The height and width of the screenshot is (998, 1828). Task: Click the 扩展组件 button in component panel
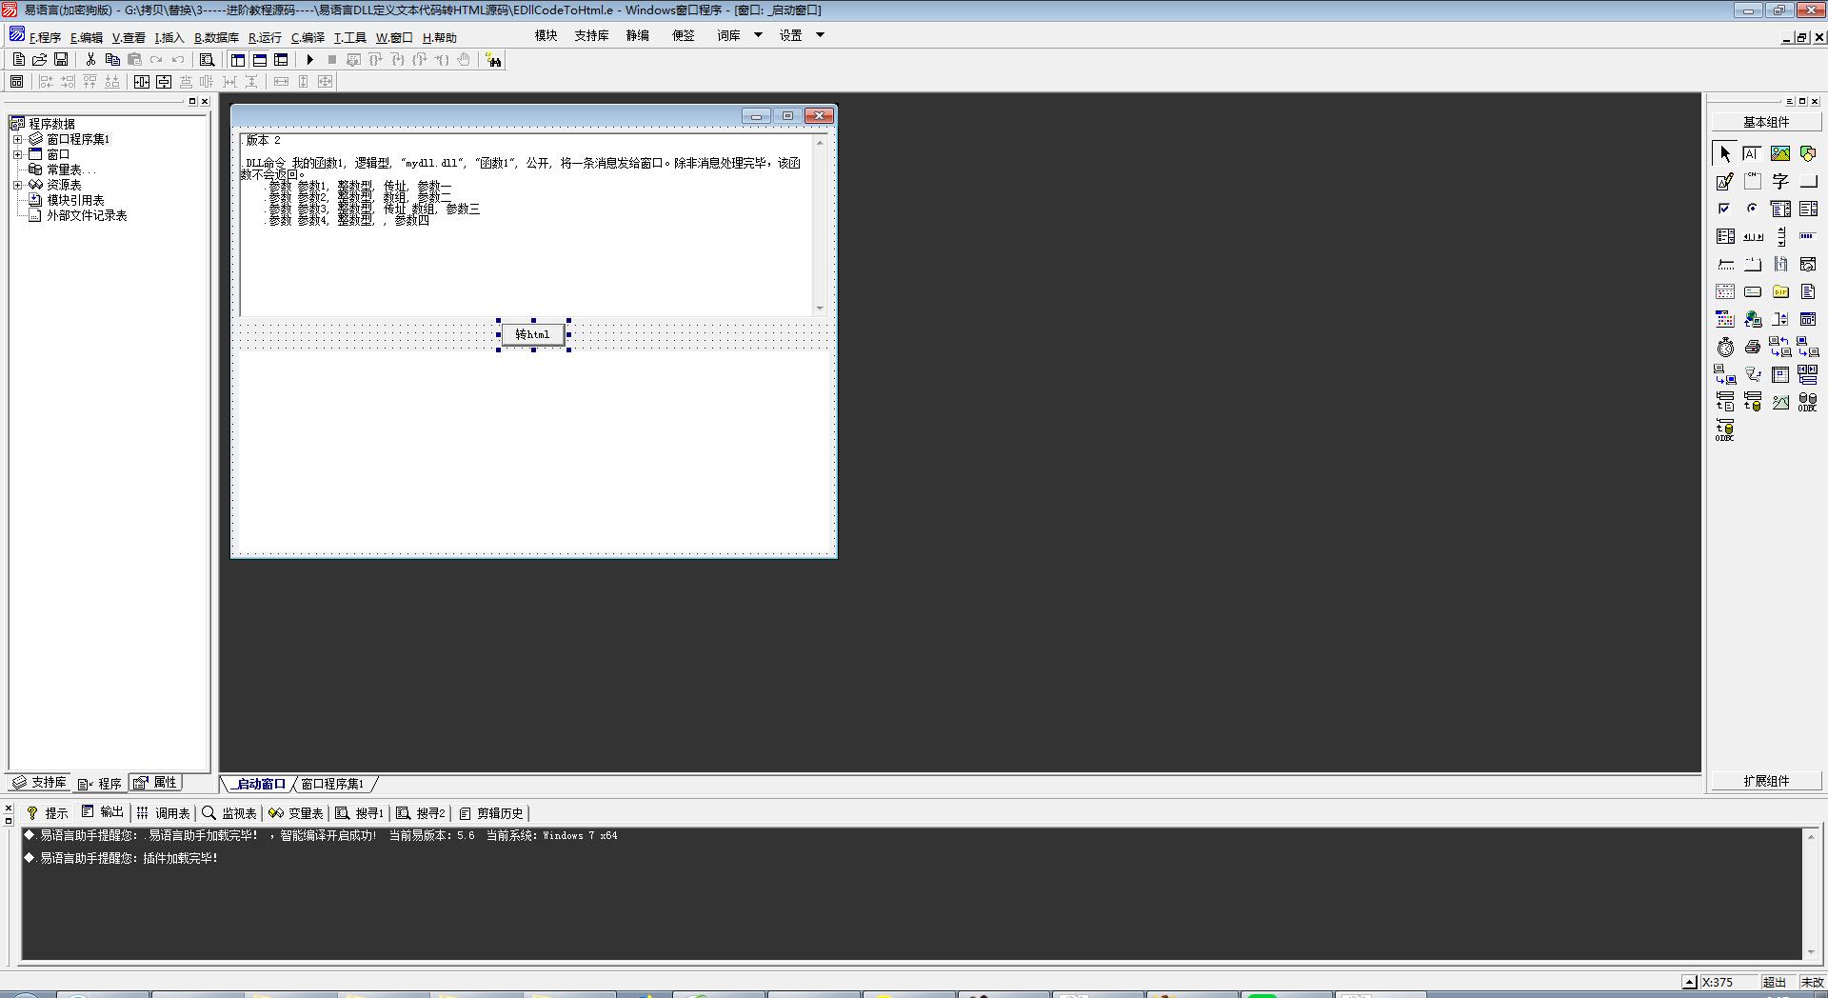(1766, 781)
